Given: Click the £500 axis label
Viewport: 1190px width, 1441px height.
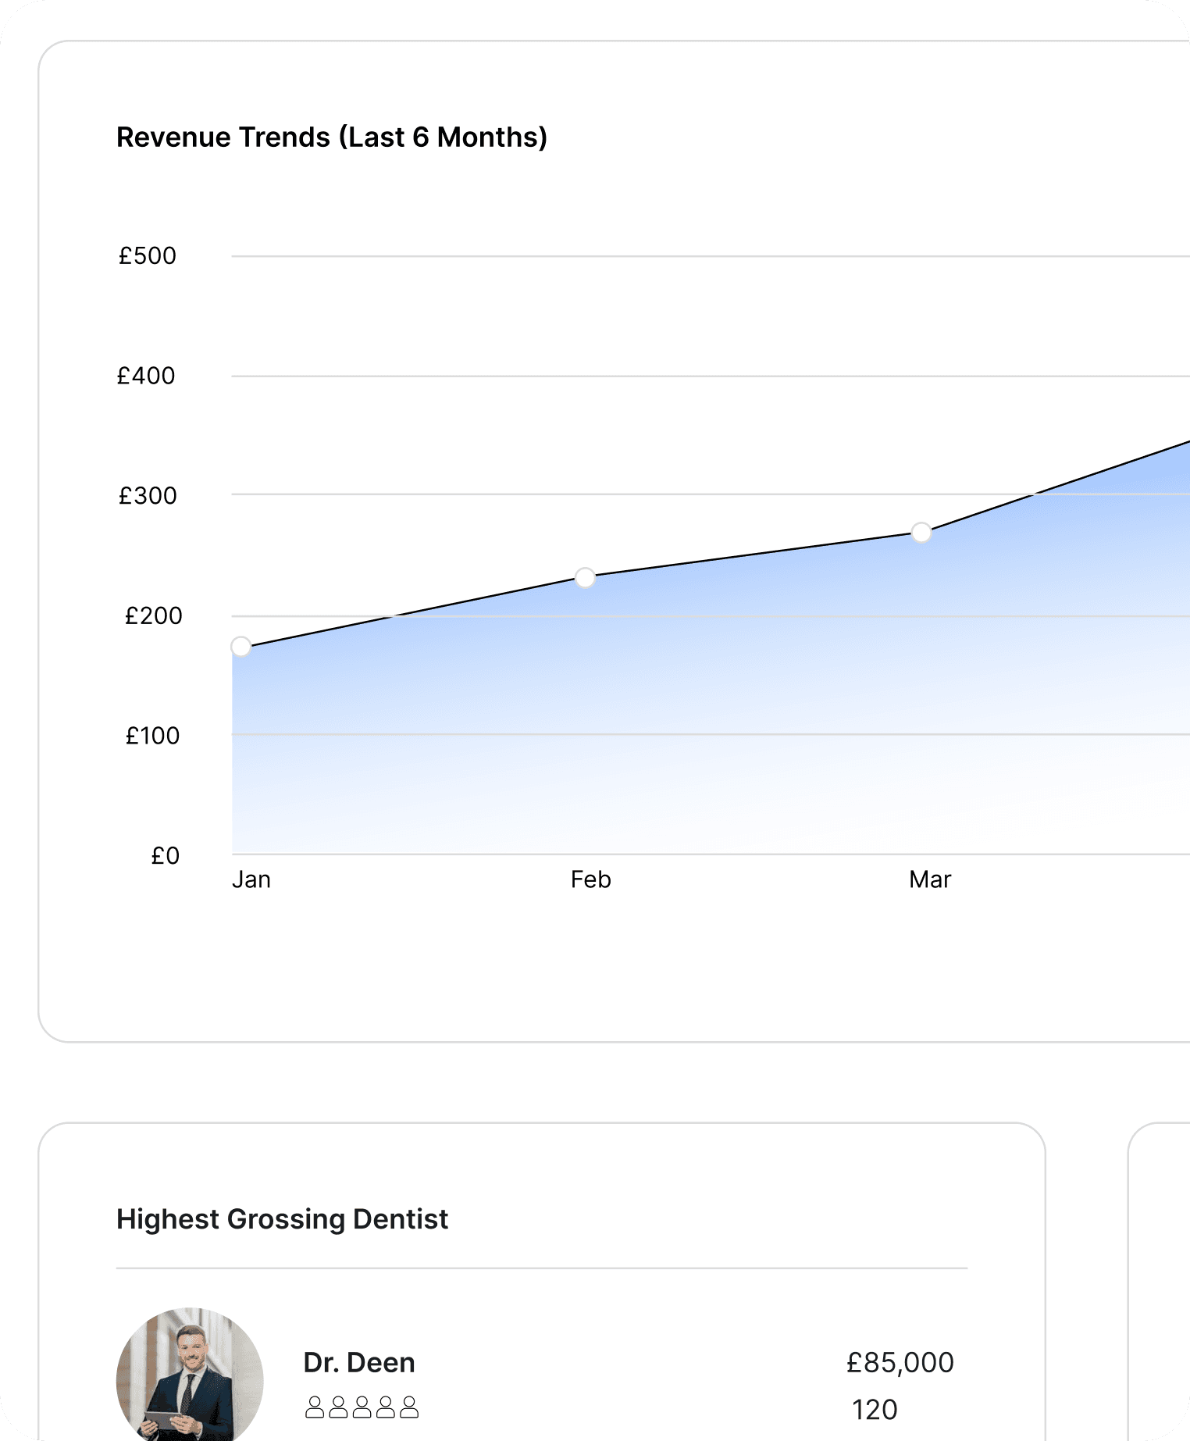Looking at the screenshot, I should (147, 256).
